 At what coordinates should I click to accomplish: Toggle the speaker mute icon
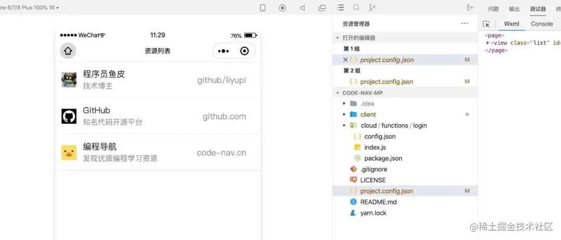tap(302, 8)
